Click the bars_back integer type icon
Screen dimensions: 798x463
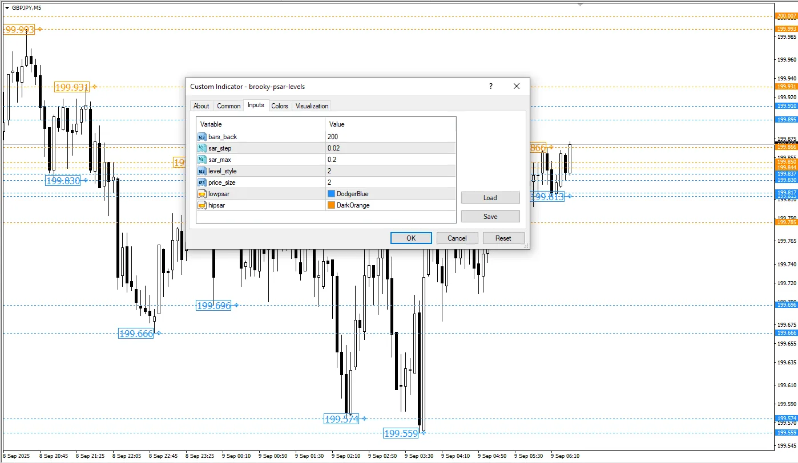point(202,137)
